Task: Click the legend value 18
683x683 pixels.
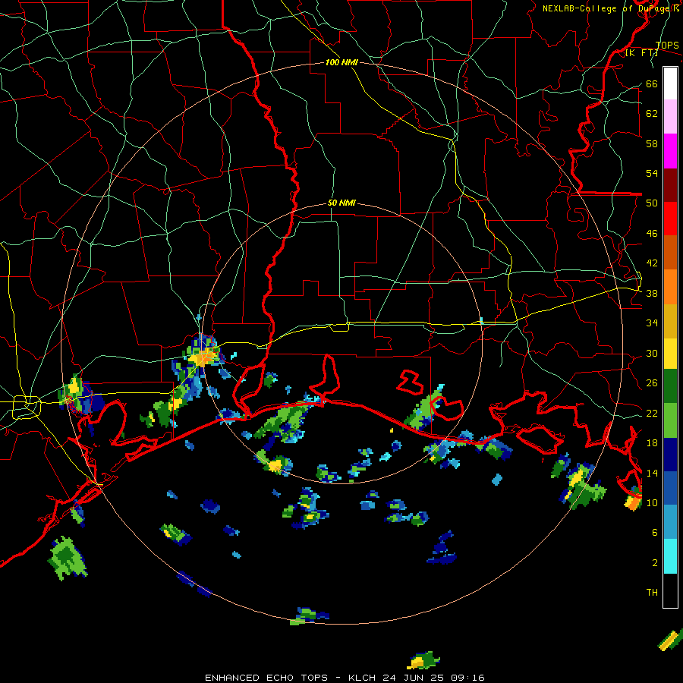Action: pyautogui.click(x=652, y=443)
